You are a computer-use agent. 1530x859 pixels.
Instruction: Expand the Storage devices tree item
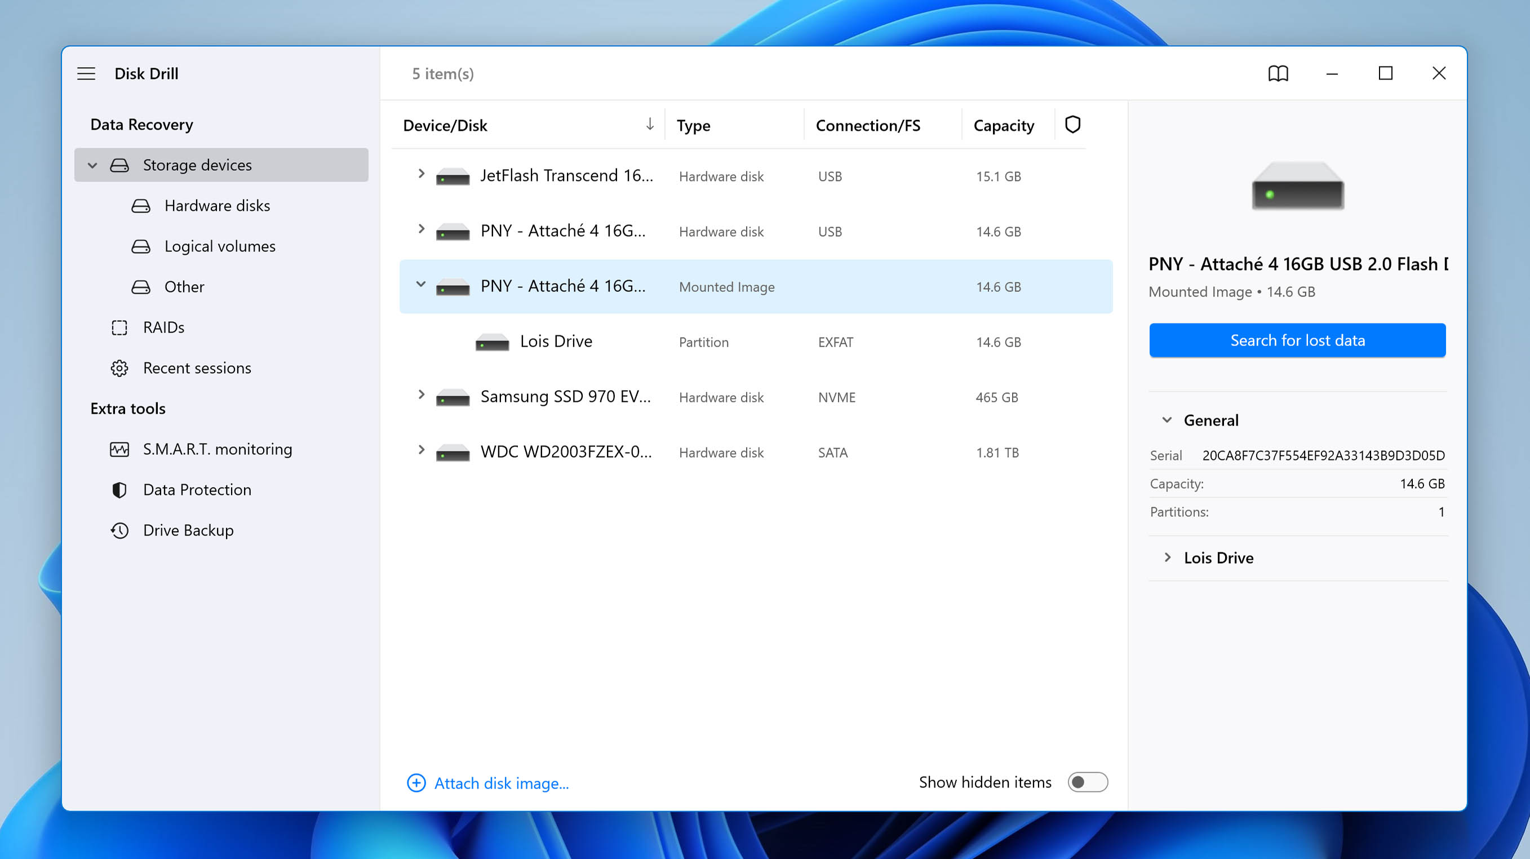click(94, 164)
